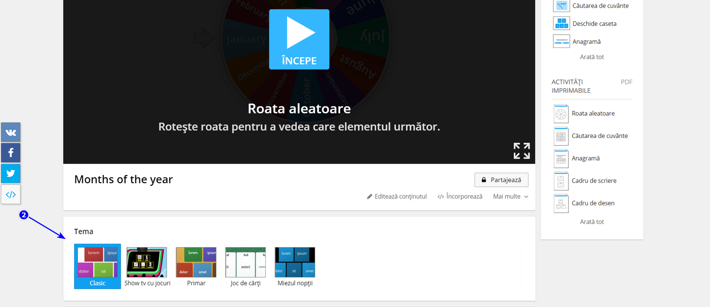Click the printable Roata aleatoare icon
Image resolution: width=710 pixels, height=307 pixels.
pos(561,114)
